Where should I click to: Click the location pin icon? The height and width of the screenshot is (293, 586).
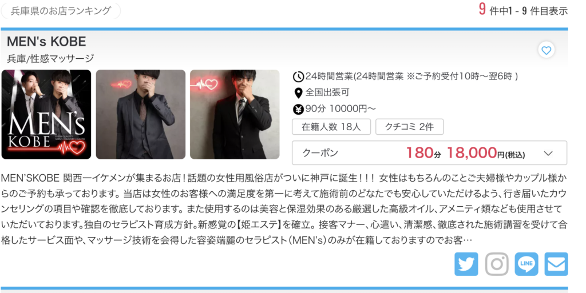tap(298, 93)
